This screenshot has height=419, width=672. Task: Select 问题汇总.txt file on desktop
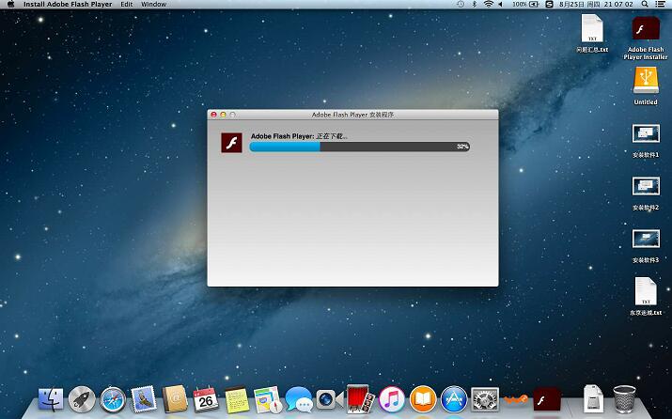[x=592, y=34]
